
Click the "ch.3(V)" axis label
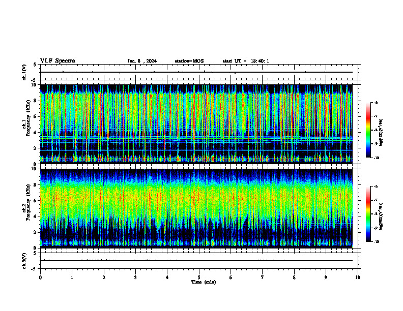24,261
